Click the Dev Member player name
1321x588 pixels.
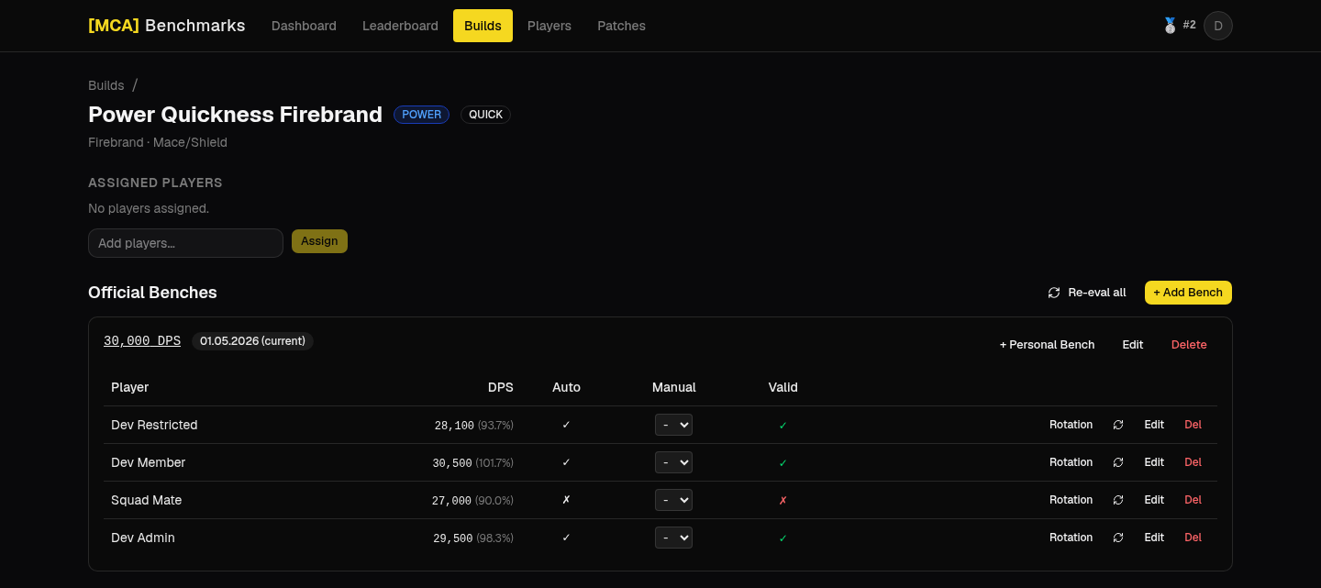[149, 462]
